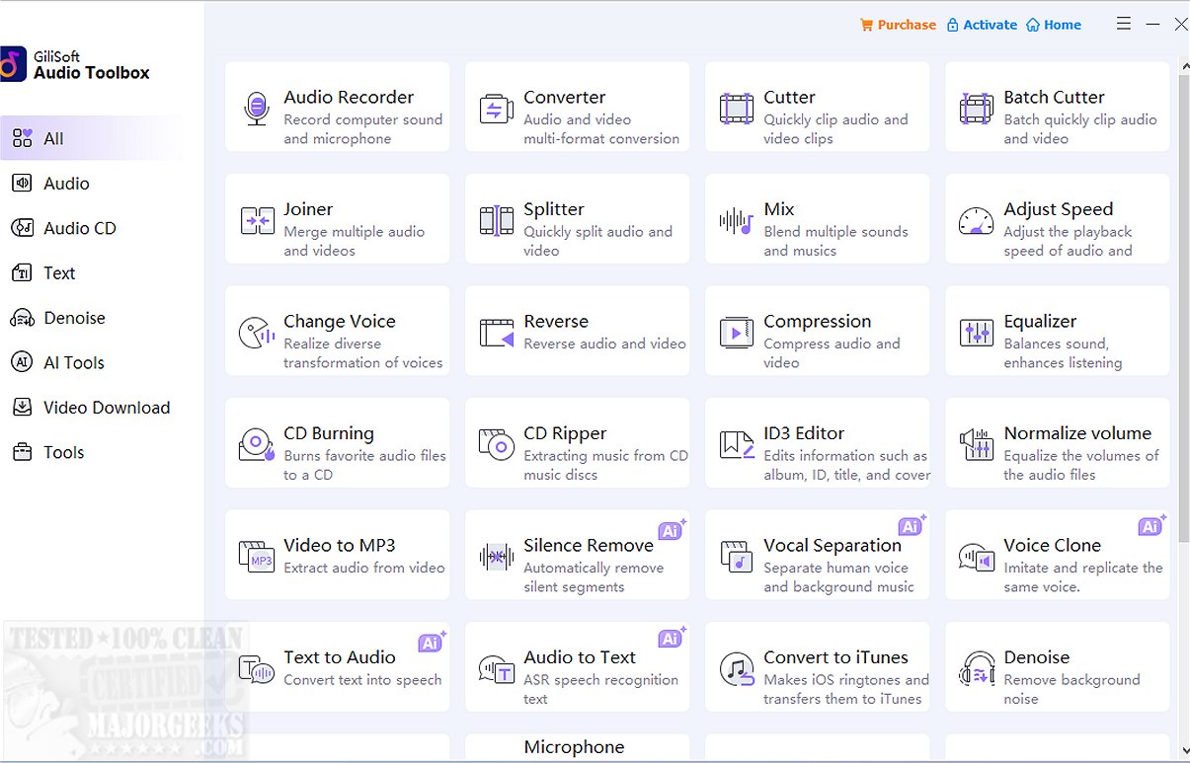The image size is (1190, 763).
Task: Click the Purchase link
Action: click(897, 24)
